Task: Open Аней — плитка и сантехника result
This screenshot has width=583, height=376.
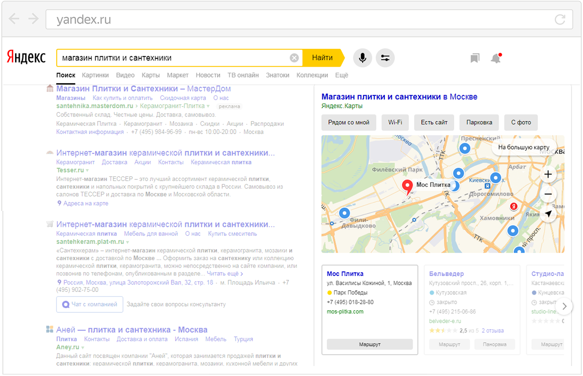Action: click(x=132, y=330)
